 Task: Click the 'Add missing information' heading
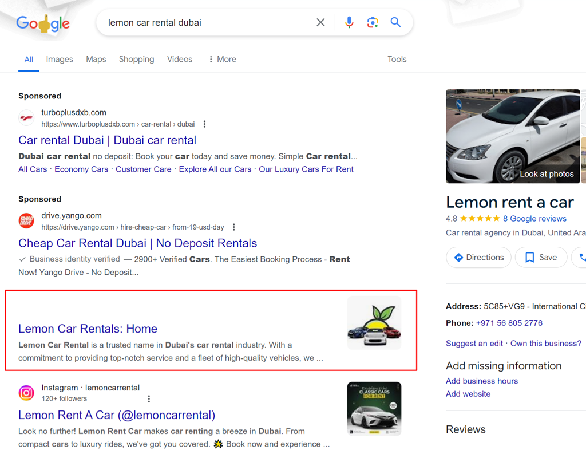point(504,365)
